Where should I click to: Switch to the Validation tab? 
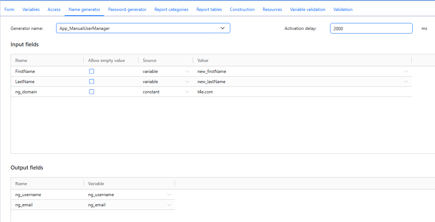tap(343, 9)
